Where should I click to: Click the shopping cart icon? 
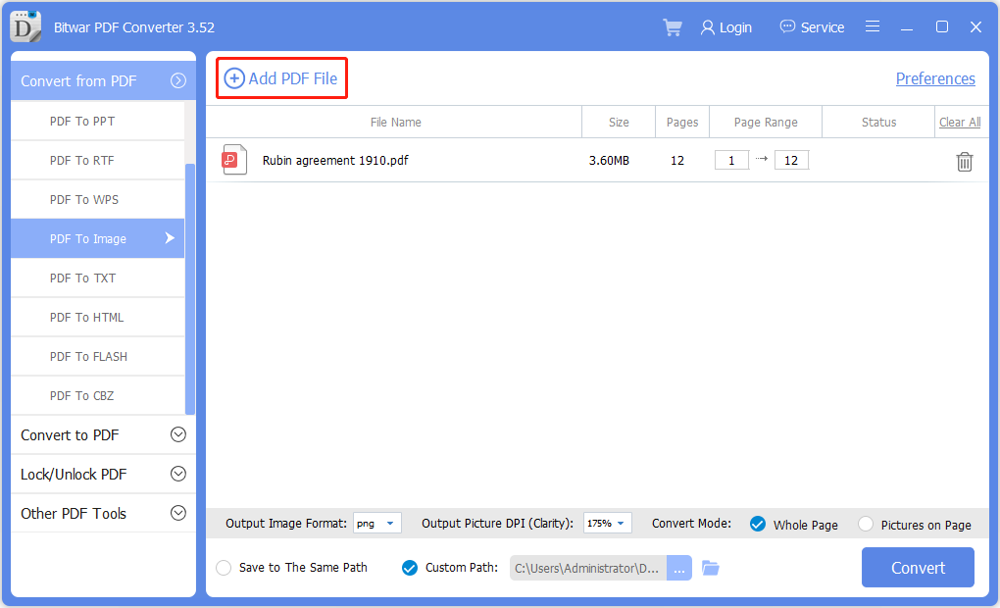coord(673,27)
